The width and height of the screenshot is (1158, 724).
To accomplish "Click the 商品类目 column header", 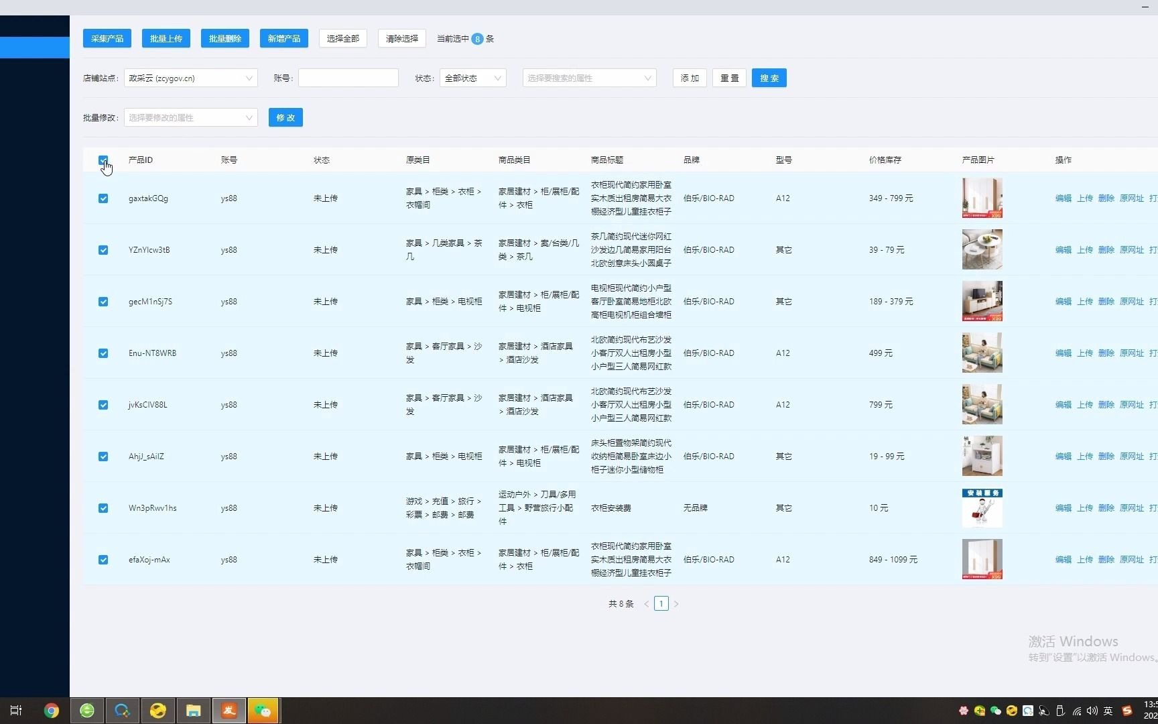I will (515, 160).
